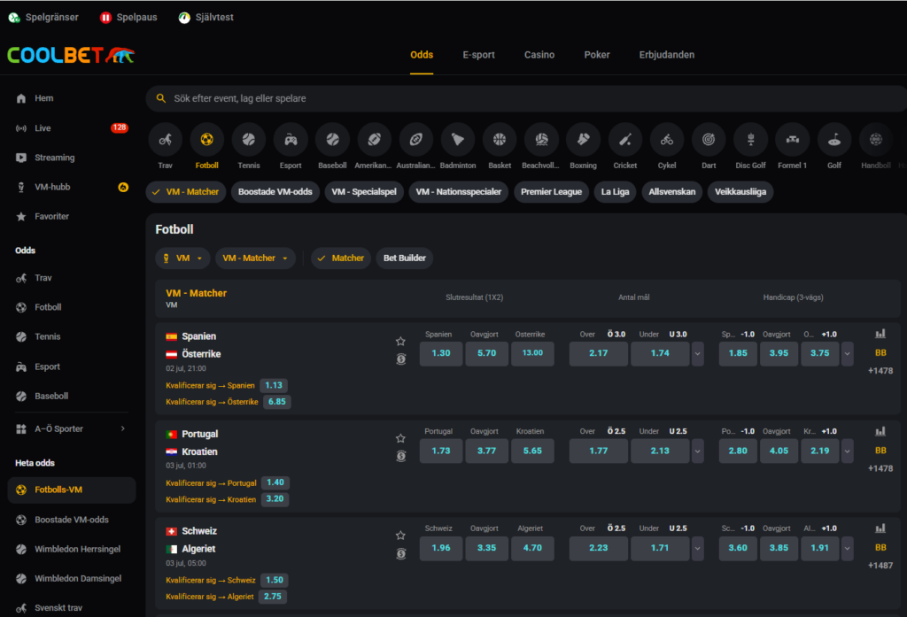
Task: Open the Bet Builder view
Action: tap(404, 258)
